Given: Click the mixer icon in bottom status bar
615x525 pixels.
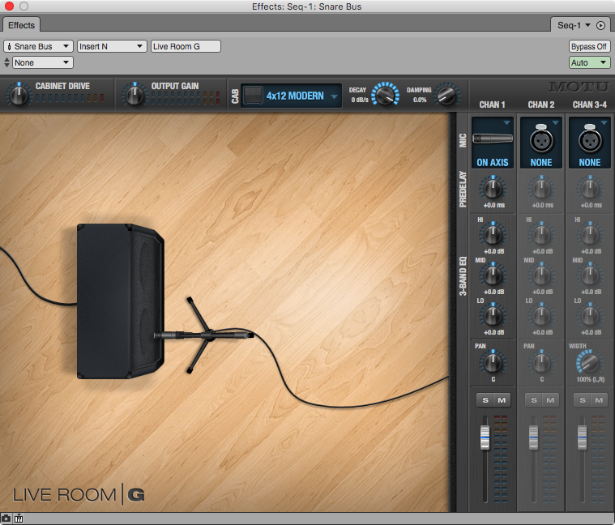Looking at the screenshot, I should click(x=19, y=519).
